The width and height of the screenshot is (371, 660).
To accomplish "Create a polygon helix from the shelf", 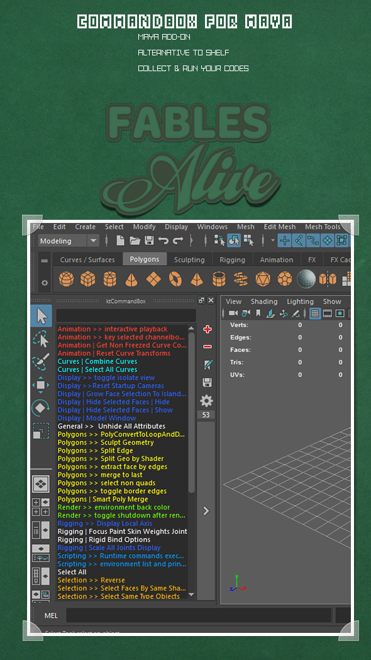I will pos(240,278).
